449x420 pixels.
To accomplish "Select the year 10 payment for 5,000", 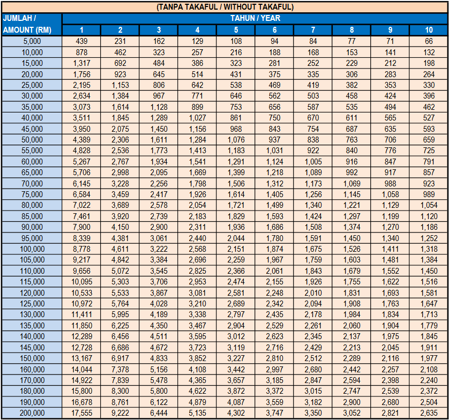I will 429,41.
